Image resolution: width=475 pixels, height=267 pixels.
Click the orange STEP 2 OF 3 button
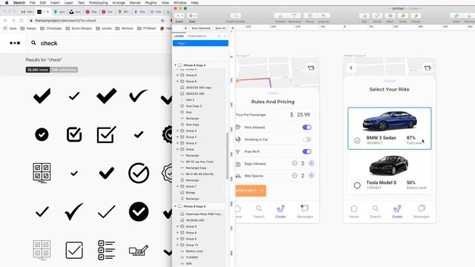pyautogui.click(x=251, y=191)
